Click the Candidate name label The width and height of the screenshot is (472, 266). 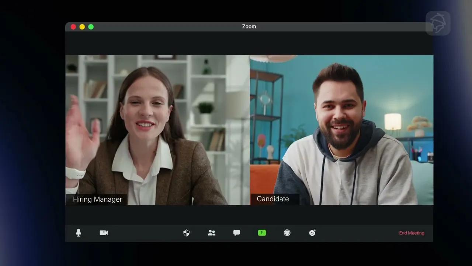pyautogui.click(x=273, y=199)
